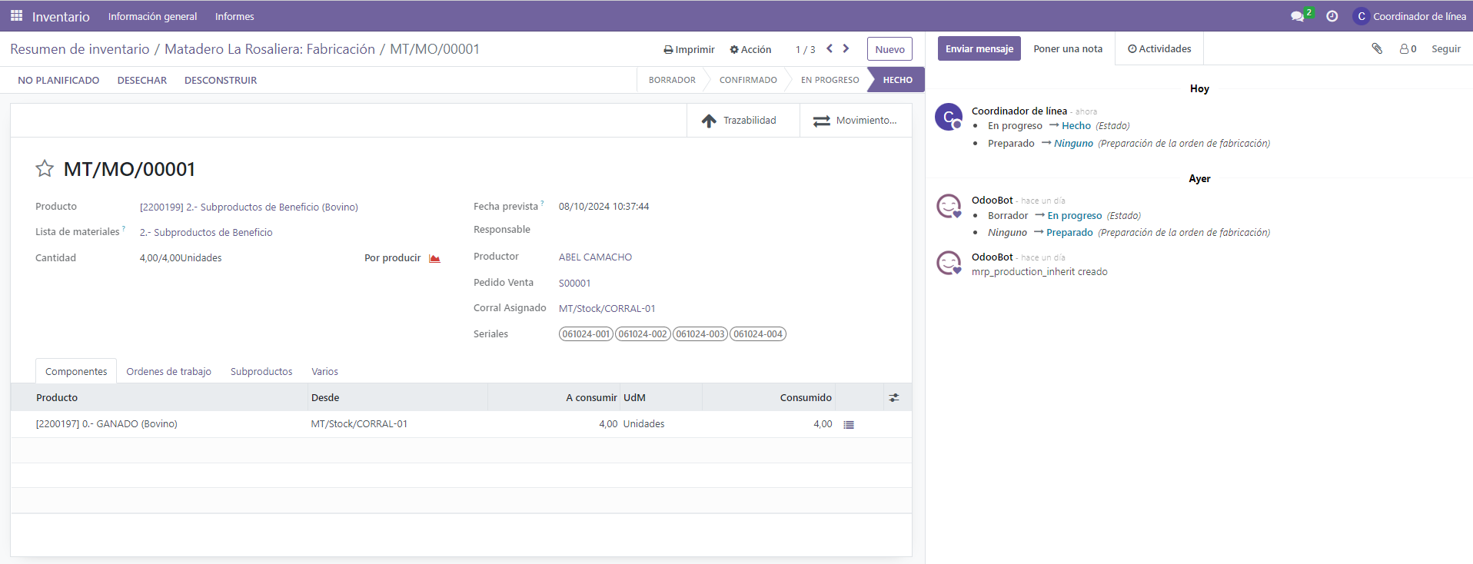The image size is (1473, 564).
Task: Open the ABEL CAMACHO producer link
Action: 595,257
